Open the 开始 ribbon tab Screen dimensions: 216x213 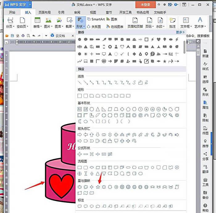pyautogui.click(x=12, y=12)
